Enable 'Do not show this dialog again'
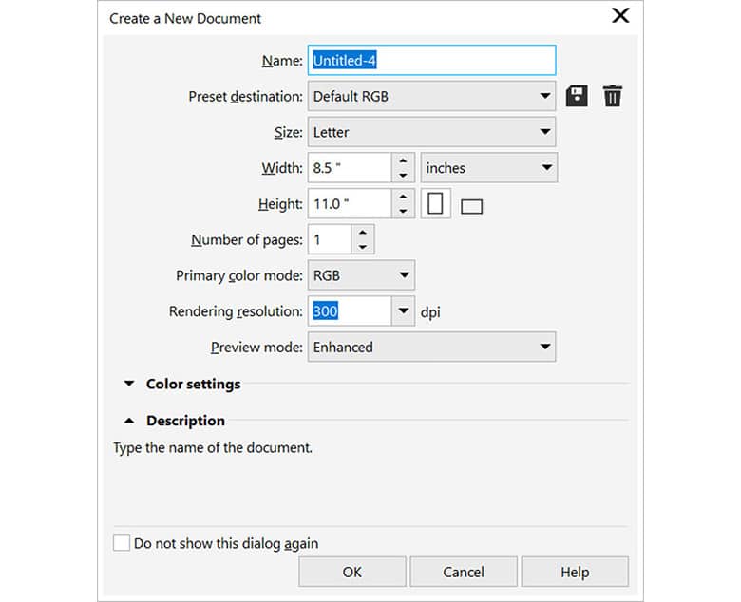Screen dimensions: 741x602 coord(122,543)
